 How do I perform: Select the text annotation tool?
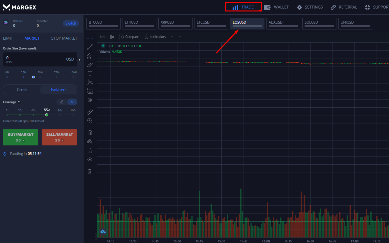click(x=90, y=73)
